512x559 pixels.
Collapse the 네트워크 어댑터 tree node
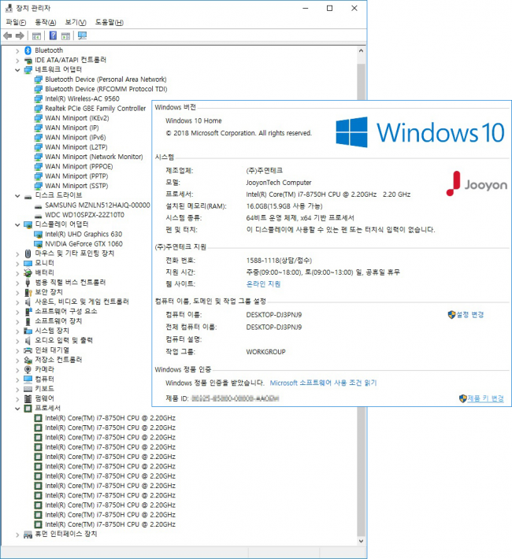(x=17, y=69)
